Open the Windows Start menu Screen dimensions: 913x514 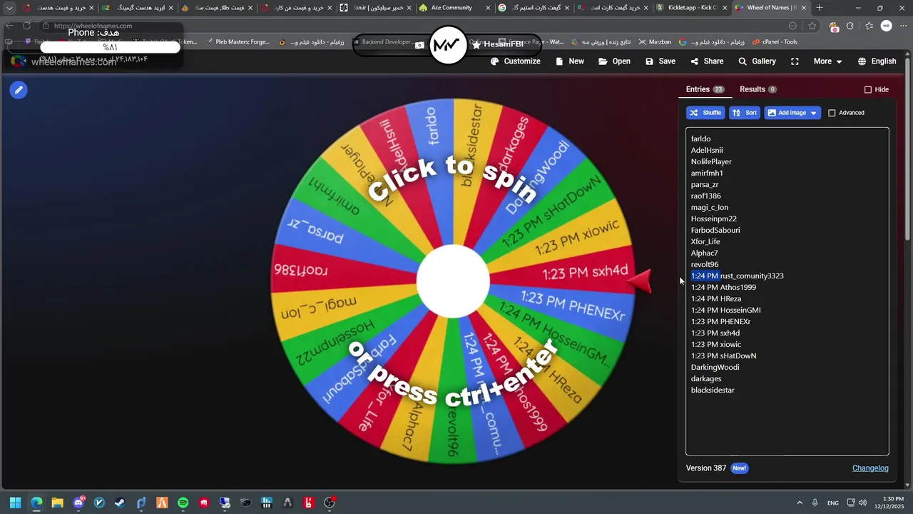tap(15, 503)
